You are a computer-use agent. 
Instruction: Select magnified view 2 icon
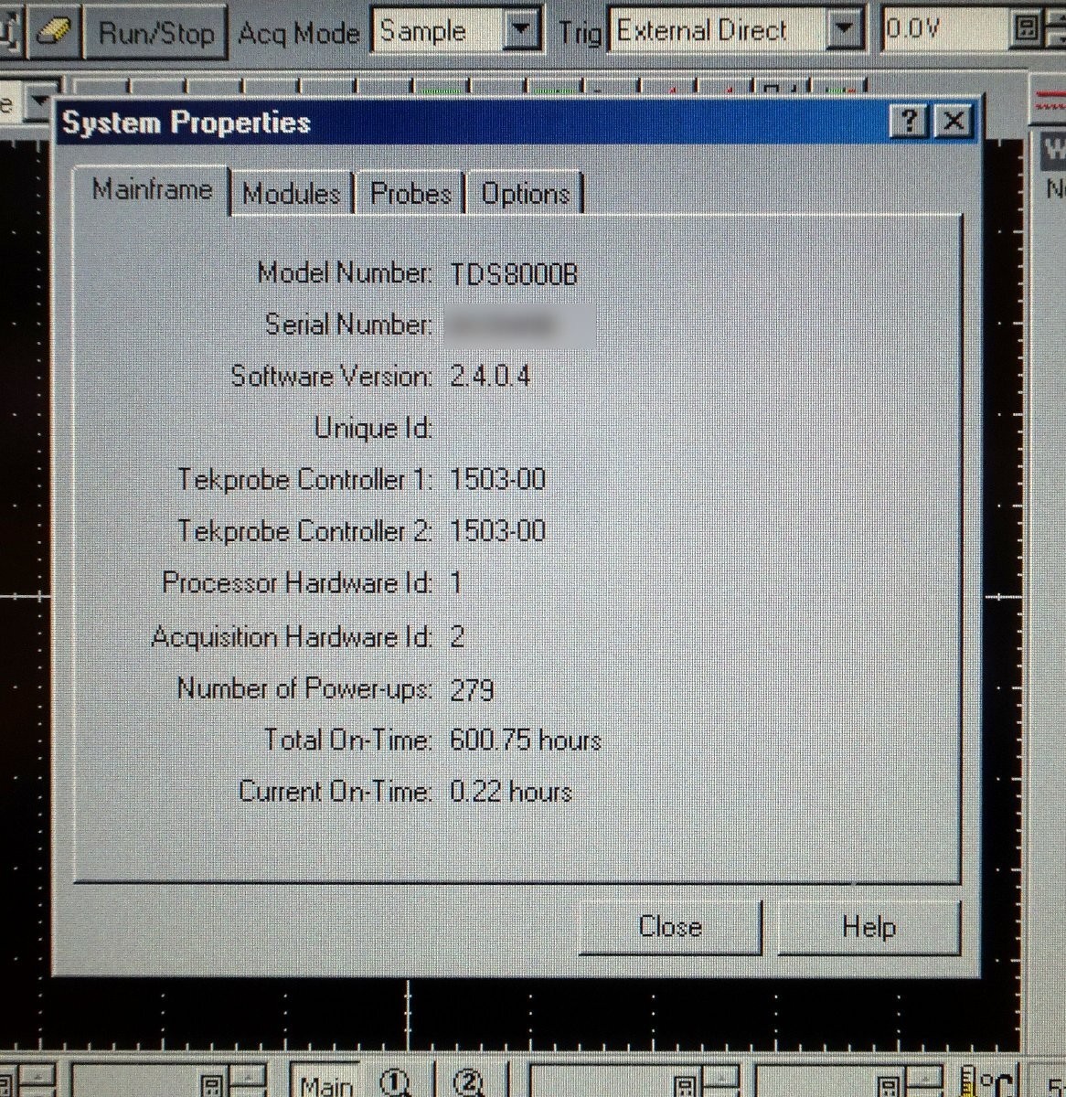point(468,1082)
